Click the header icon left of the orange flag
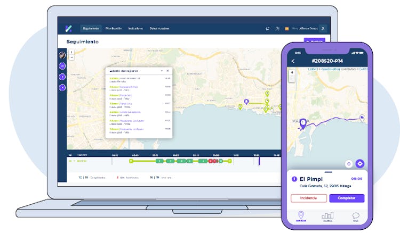The height and width of the screenshot is (233, 400). [277, 29]
